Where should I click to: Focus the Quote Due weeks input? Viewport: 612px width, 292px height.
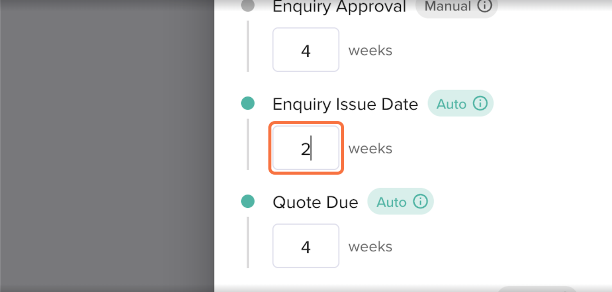pos(306,246)
